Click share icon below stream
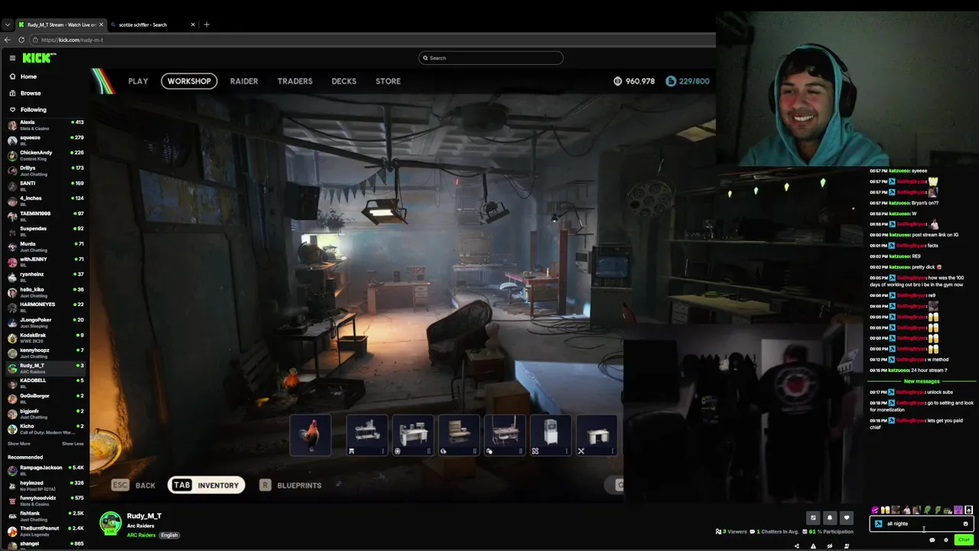The image size is (979, 551). coord(796,546)
